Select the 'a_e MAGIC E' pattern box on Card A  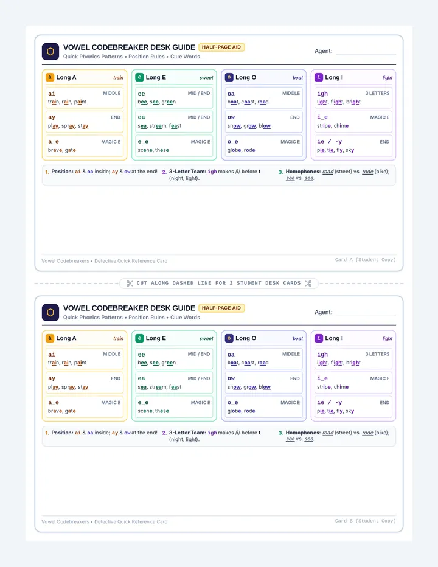(x=85, y=146)
